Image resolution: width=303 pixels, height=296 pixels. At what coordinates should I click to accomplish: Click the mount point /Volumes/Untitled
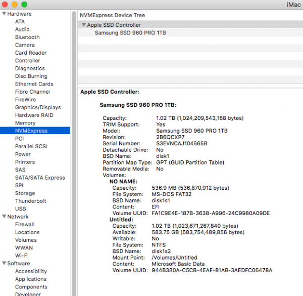(x=174, y=258)
